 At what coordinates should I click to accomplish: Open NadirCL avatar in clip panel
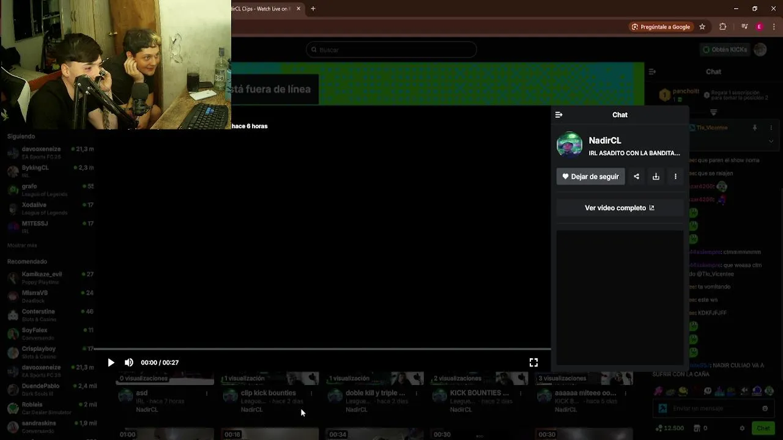tap(569, 145)
